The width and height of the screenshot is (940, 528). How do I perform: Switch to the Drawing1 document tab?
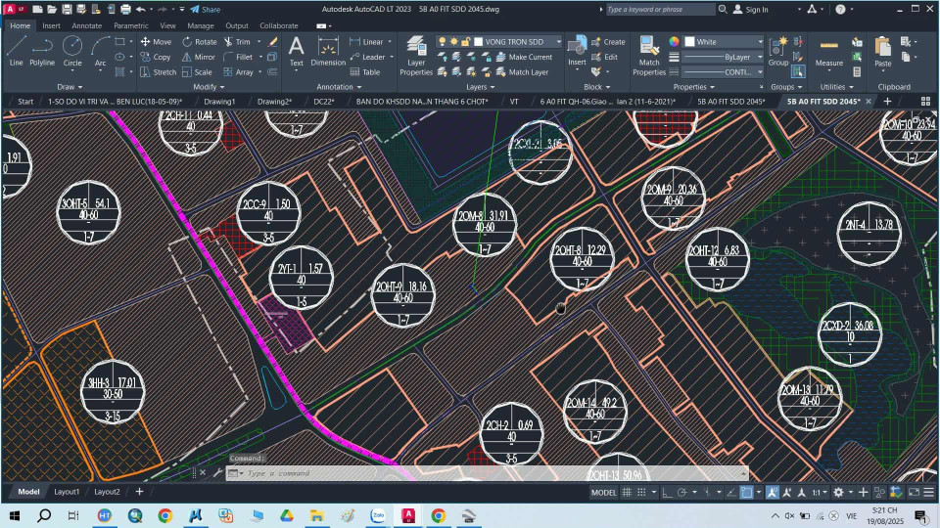click(x=219, y=101)
